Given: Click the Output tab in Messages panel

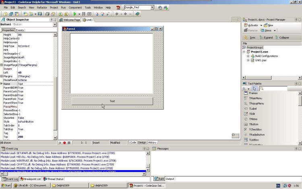Looking at the screenshot, I should (170, 179).
